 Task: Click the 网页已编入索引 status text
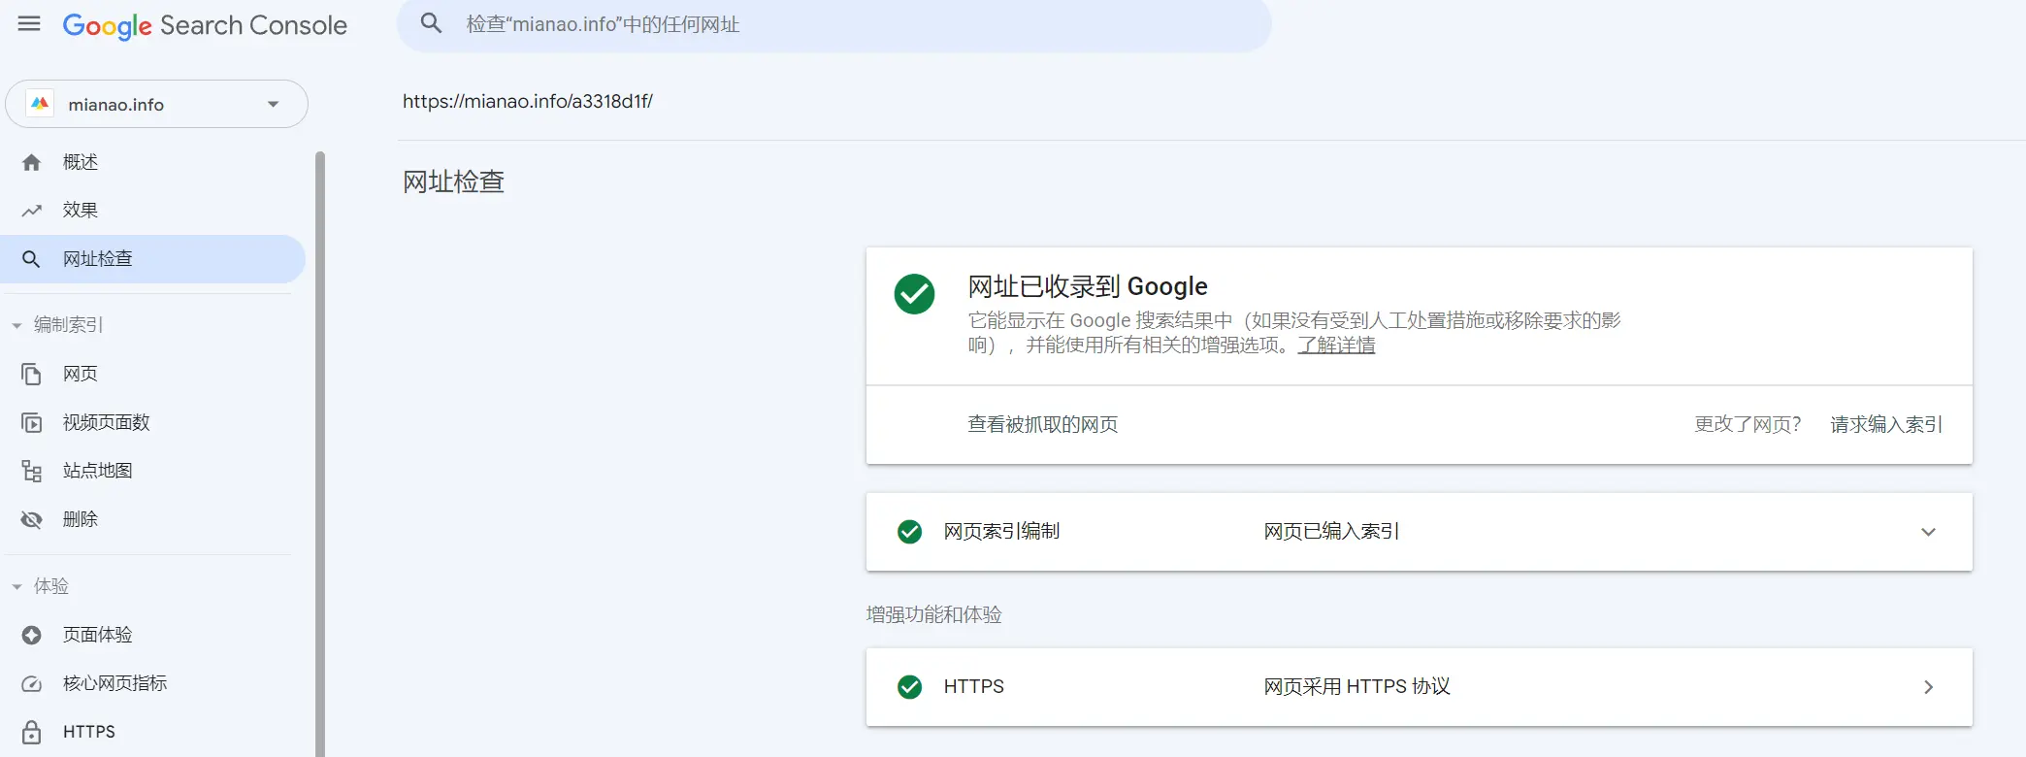tap(1331, 531)
